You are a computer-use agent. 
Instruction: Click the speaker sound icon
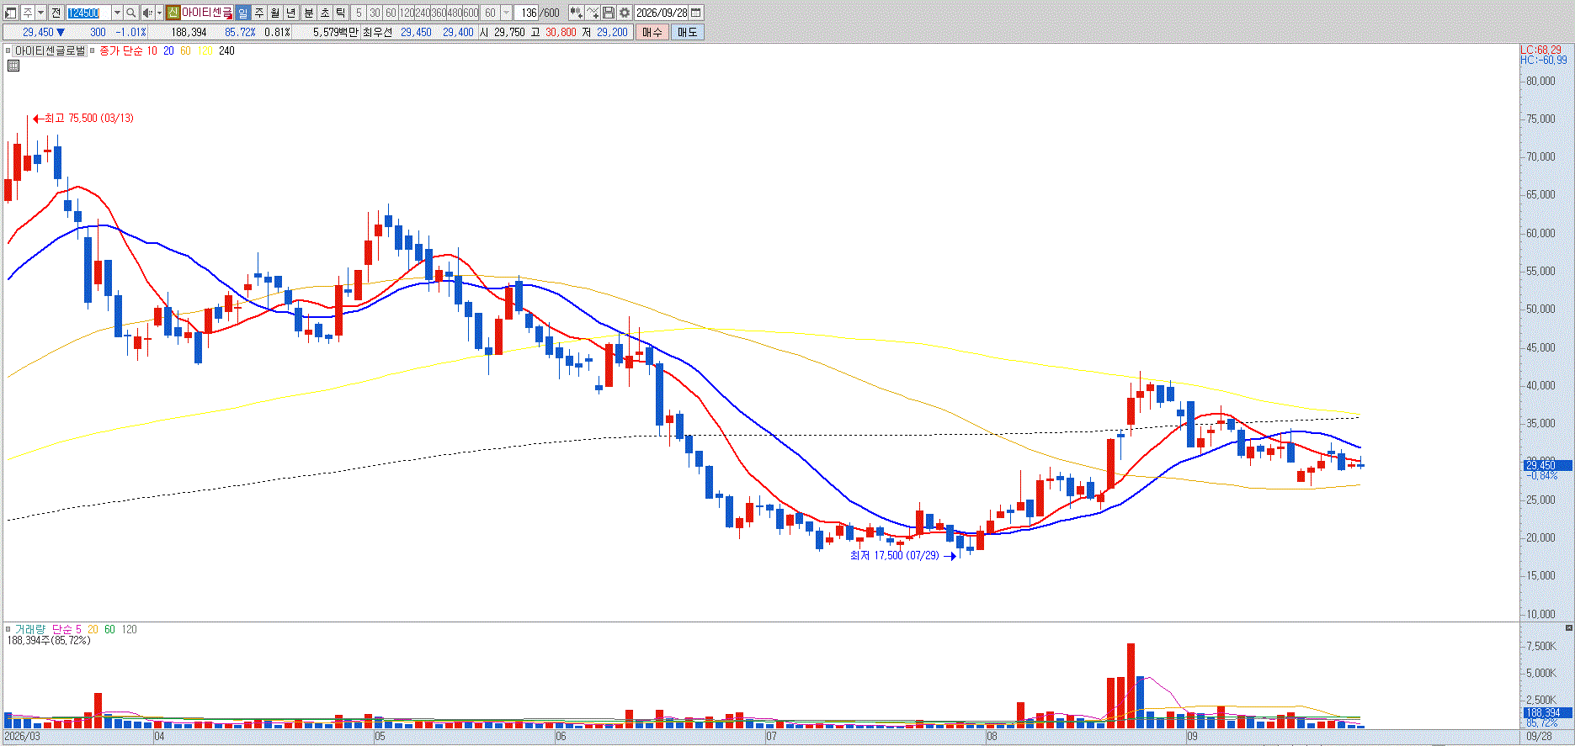coord(147,13)
